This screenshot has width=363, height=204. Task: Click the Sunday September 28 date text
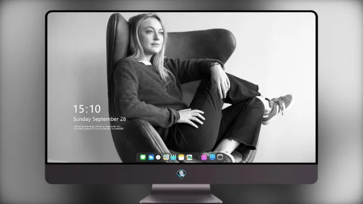point(100,119)
